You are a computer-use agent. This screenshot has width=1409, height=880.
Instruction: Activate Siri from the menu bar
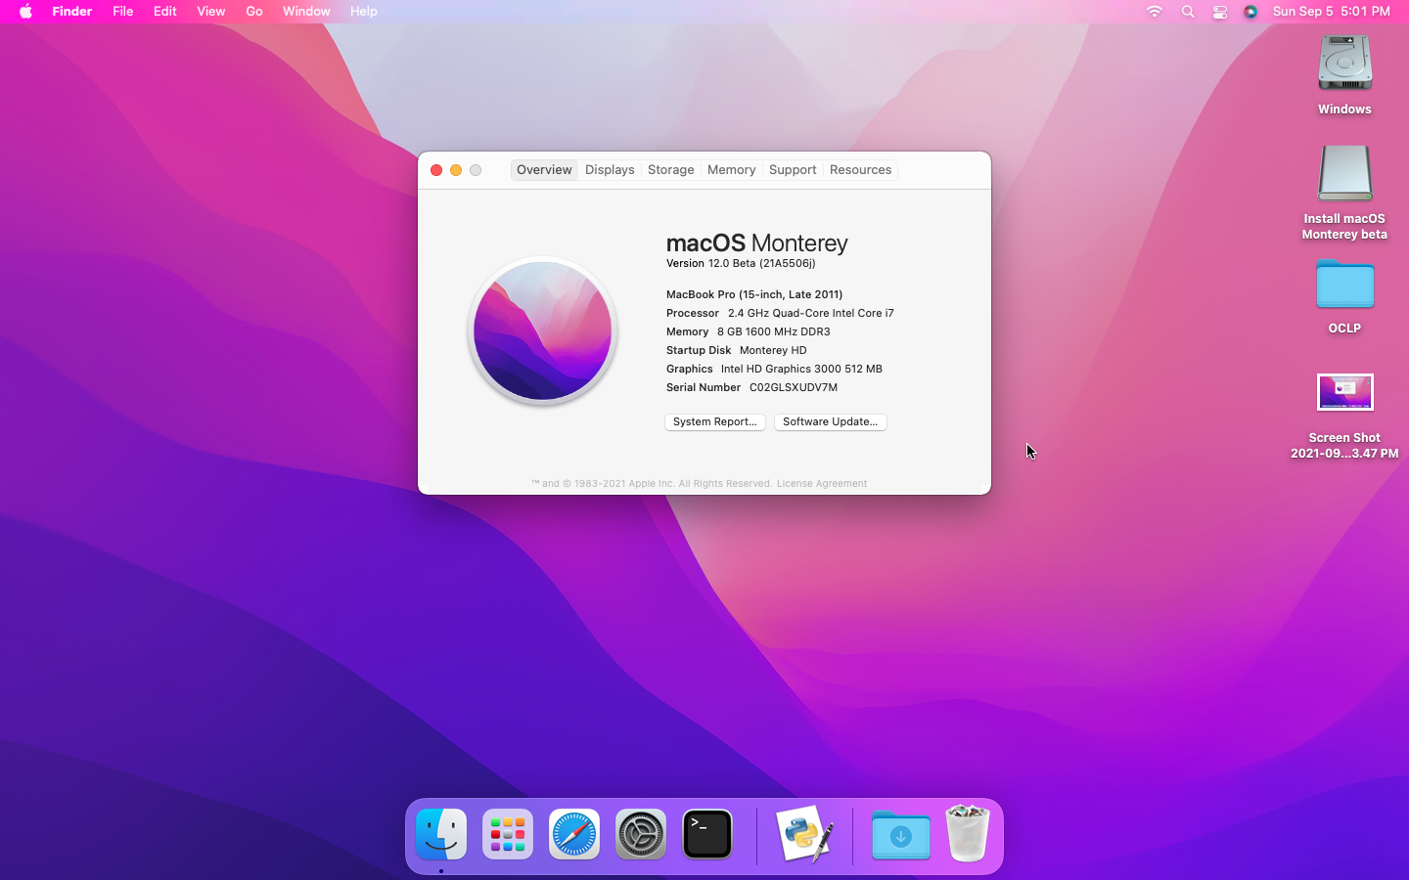coord(1250,12)
